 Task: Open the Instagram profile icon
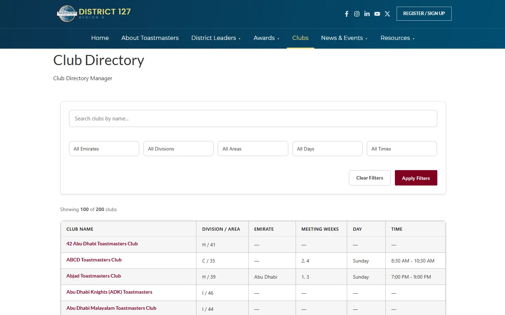(x=357, y=14)
